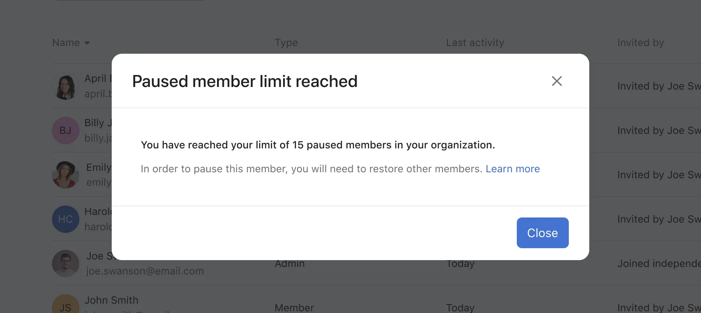
Task: Click April's profile photo avatar
Action: pos(66,87)
